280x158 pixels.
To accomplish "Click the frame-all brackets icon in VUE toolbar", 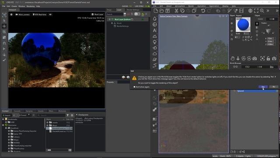I will (256, 11).
